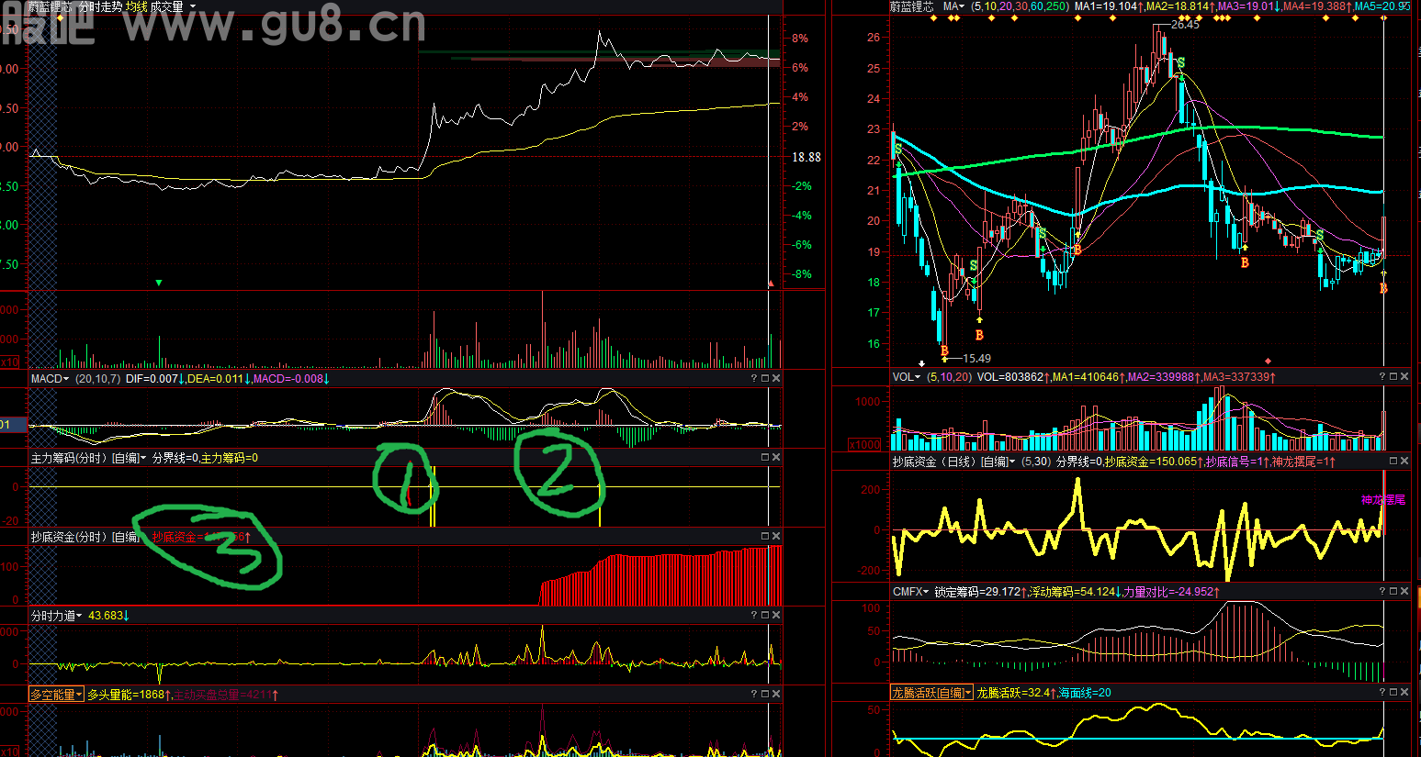Edit the VOL parameters (5,10,20)
Viewport: 1421px width, 757px height.
tap(950, 377)
